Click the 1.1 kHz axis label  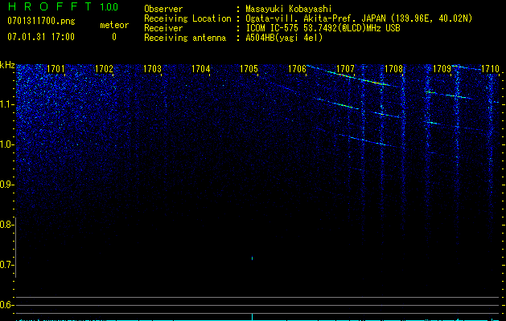coord(6,104)
